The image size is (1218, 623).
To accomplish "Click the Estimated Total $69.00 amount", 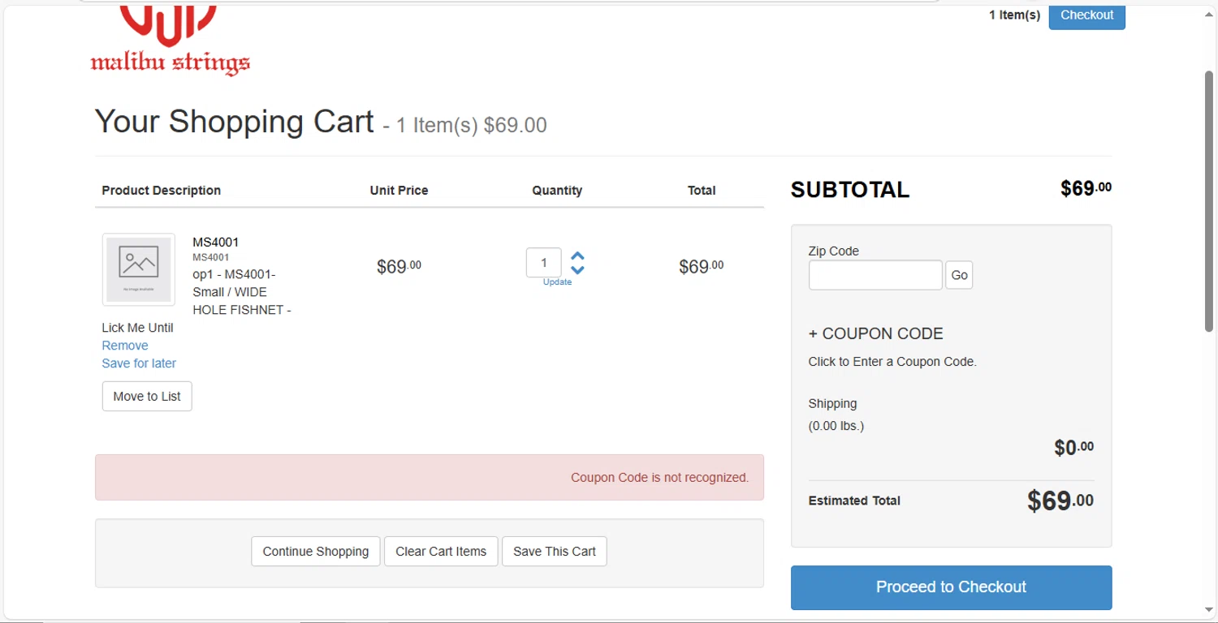I will point(1060,501).
